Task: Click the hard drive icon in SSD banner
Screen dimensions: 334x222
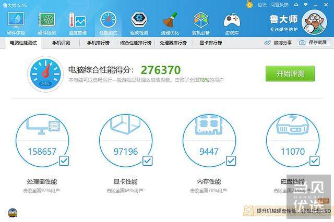Action: coord(248,211)
